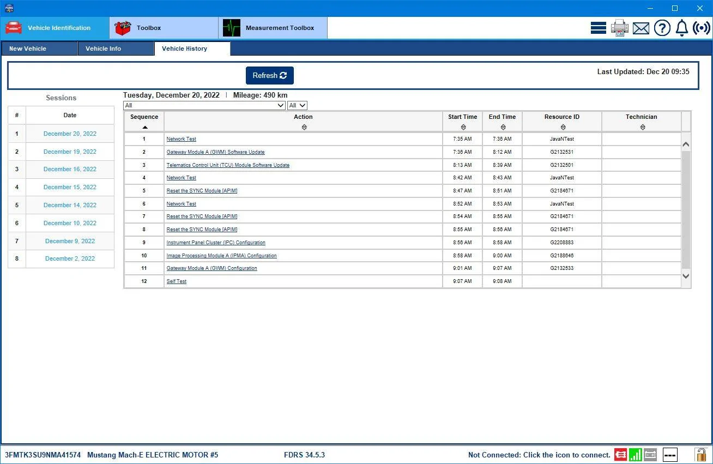Screen dimensions: 713x464
Task: Open the Toolbox tab
Action: pyautogui.click(x=164, y=28)
